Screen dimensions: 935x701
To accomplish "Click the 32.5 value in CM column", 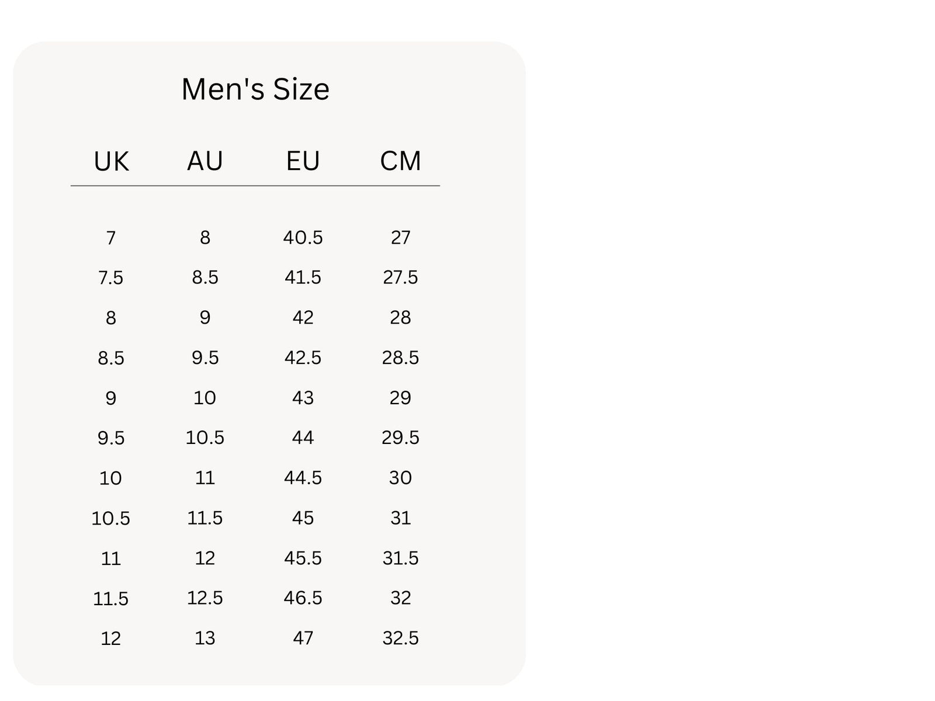I will 400,638.
